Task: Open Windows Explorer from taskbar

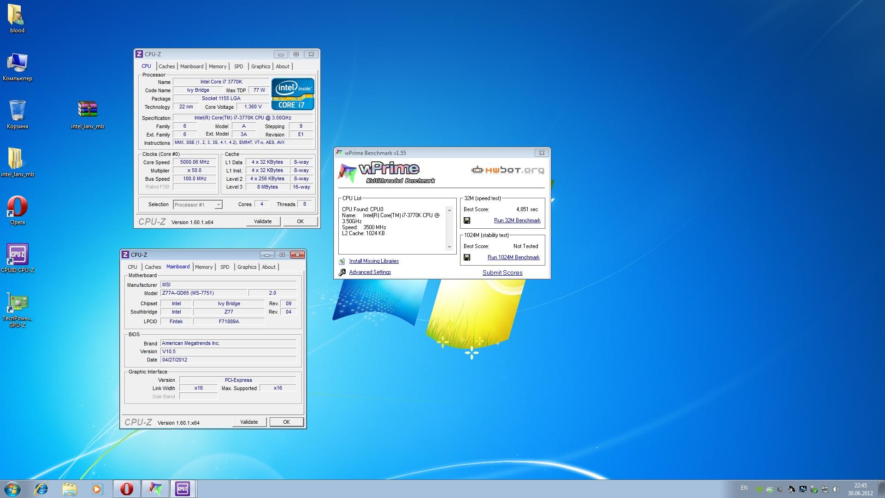Action: click(70, 489)
